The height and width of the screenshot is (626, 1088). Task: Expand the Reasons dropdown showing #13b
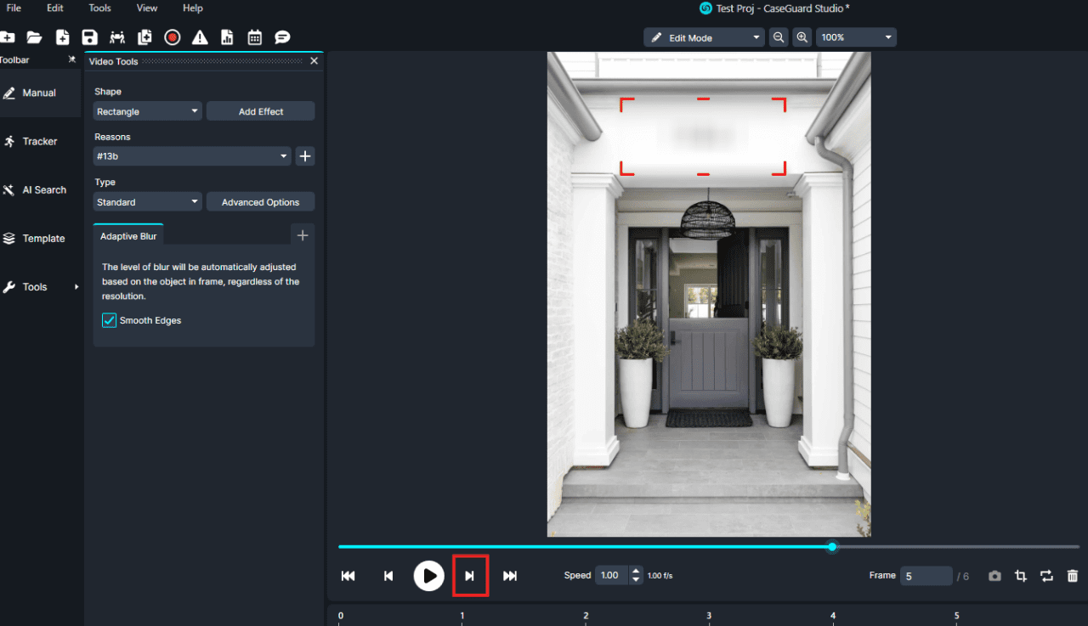[192, 156]
